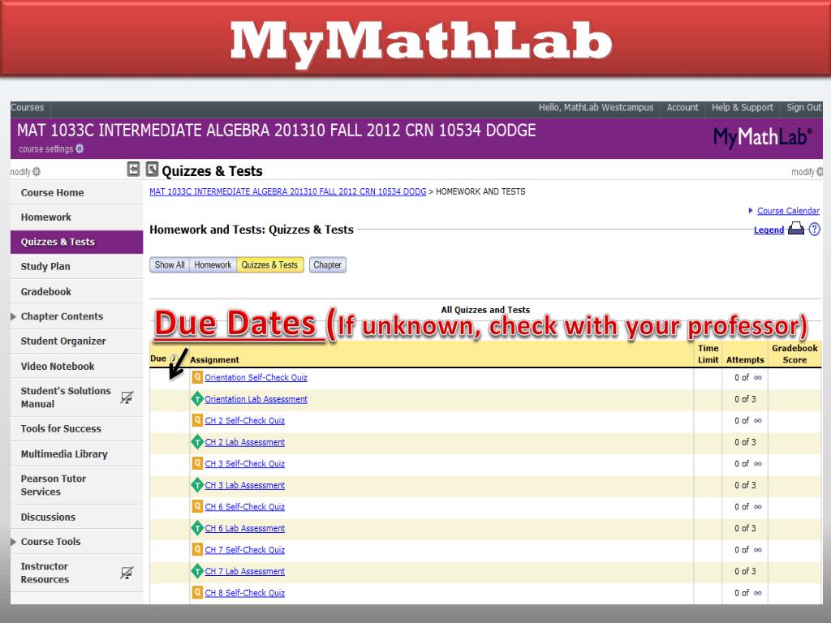Screen dimensions: 831x623
Task: Select the Show All filter button
Action: [170, 265]
